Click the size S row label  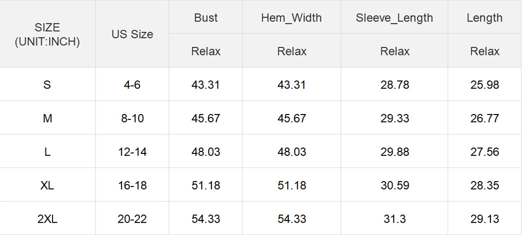pyautogui.click(x=47, y=85)
